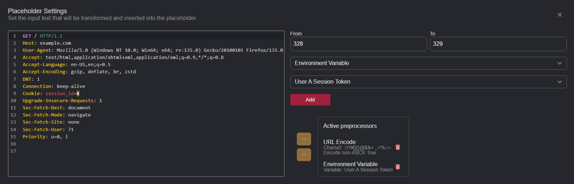This screenshot has width=574, height=184.
Task: Click the Sec-Fetch-Mode: navigate line
Action: tap(57, 115)
